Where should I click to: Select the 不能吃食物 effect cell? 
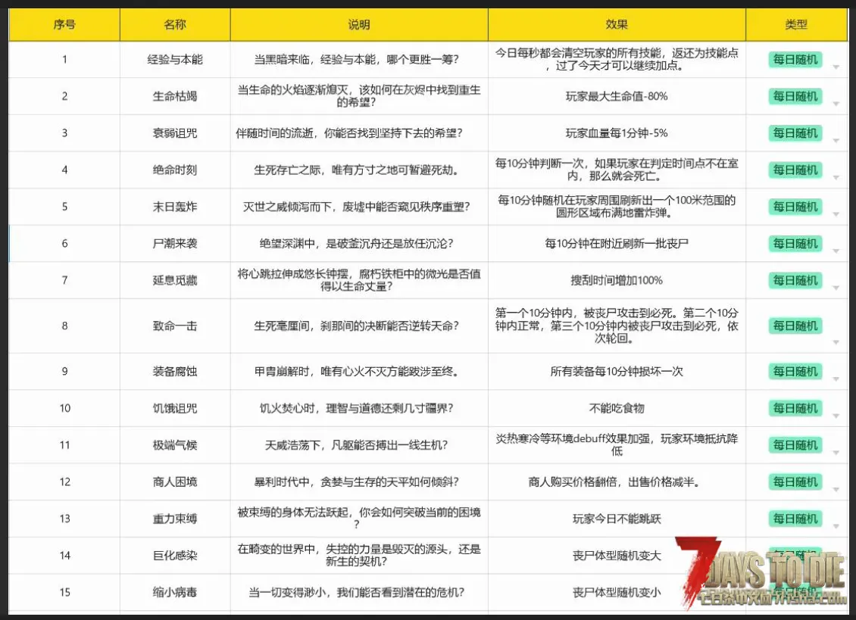coord(617,408)
